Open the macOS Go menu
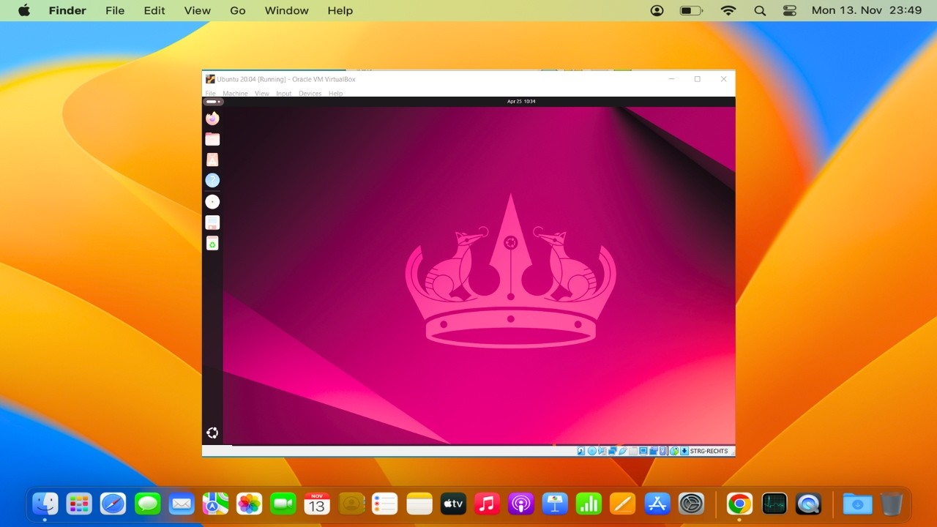 click(x=238, y=10)
